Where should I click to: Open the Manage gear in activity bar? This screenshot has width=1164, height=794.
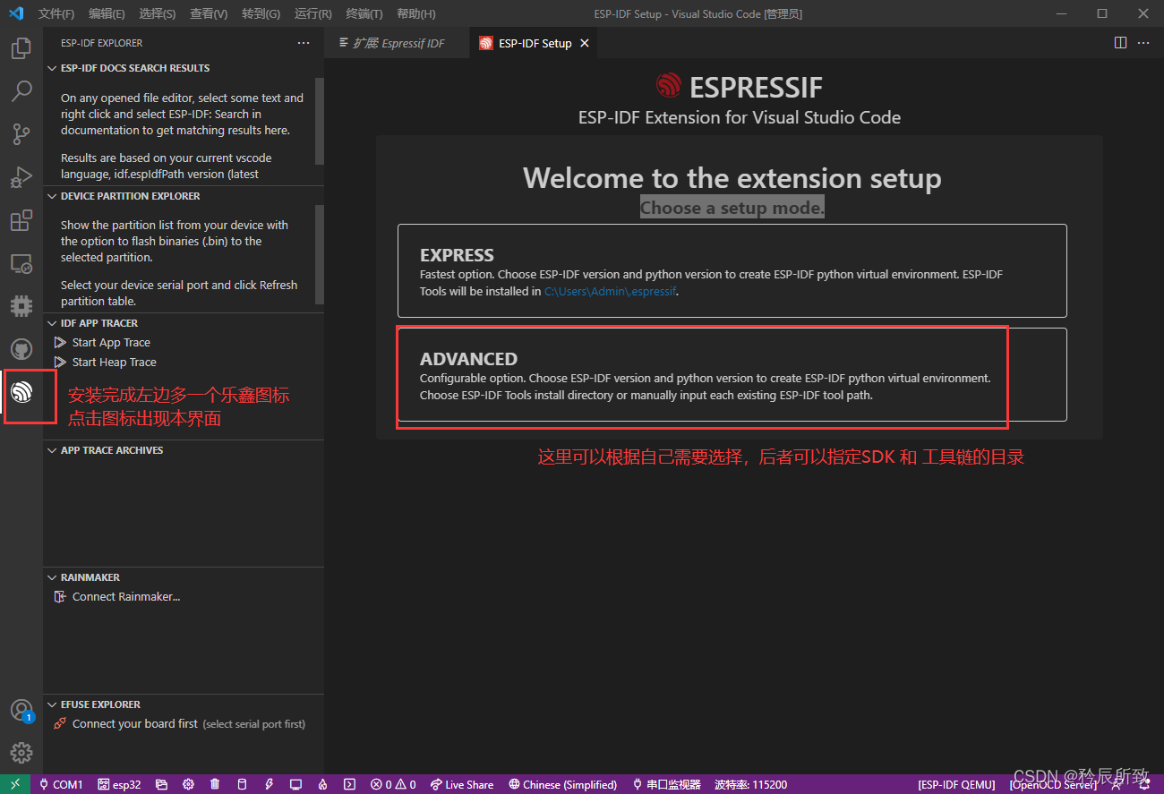[21, 753]
